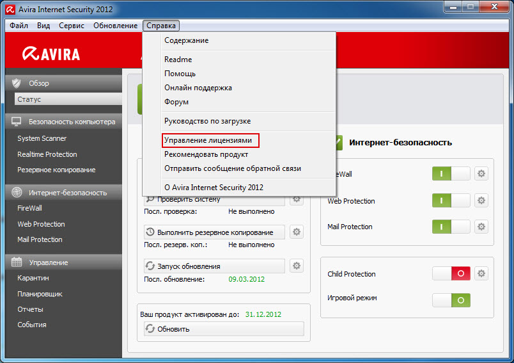Open FireWall settings gear
Viewport: 514px width, 363px height.
(x=481, y=173)
